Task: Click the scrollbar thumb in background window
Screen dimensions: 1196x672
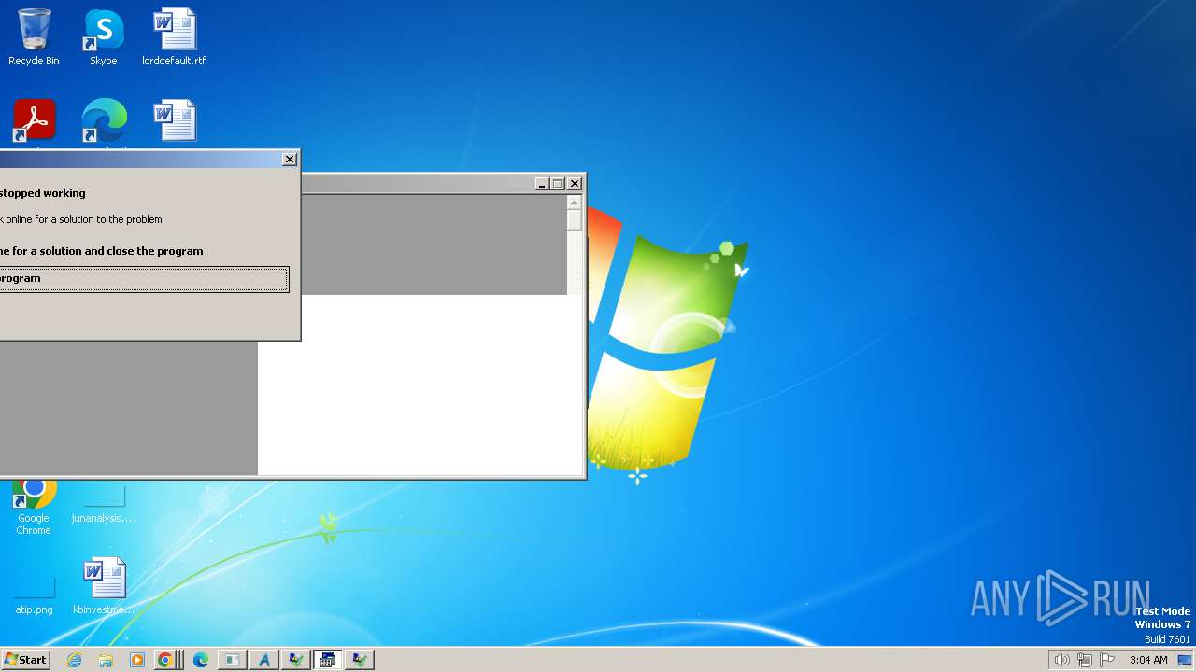Action: [575, 220]
